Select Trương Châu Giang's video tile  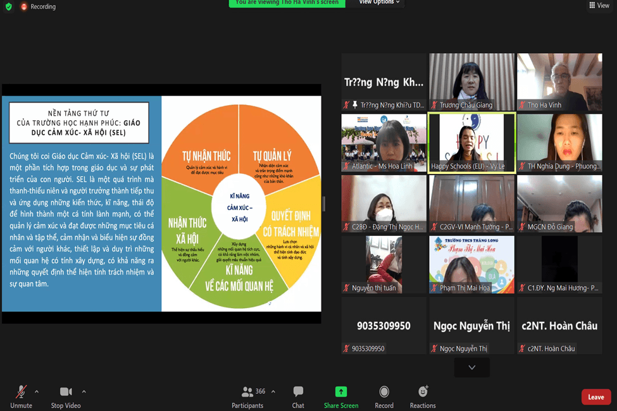(x=471, y=81)
